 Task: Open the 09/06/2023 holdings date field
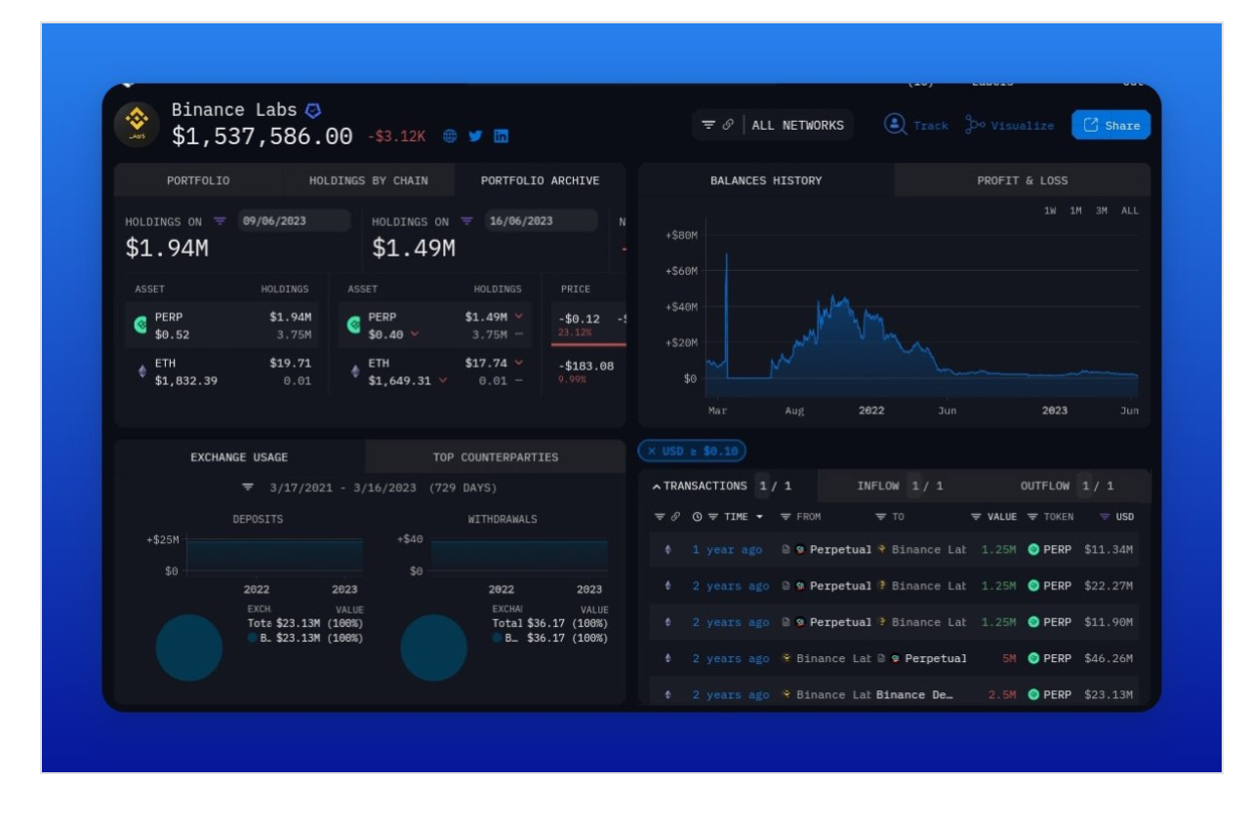click(x=294, y=221)
